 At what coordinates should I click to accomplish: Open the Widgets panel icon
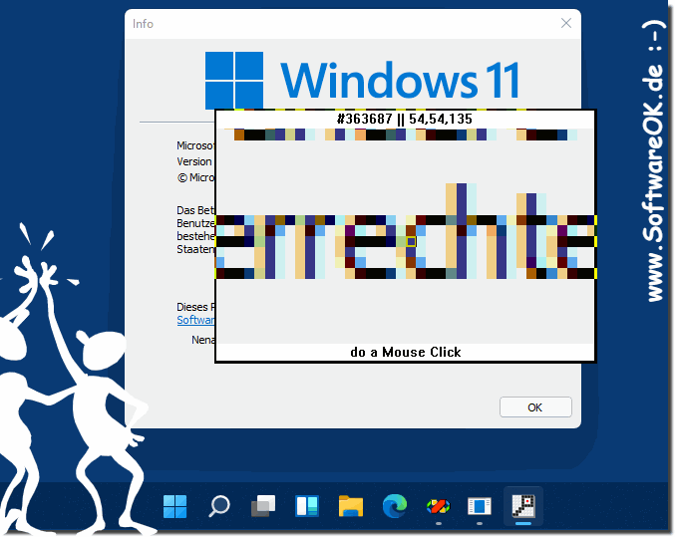307,506
